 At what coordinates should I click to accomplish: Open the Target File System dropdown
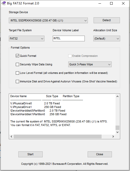27,38
